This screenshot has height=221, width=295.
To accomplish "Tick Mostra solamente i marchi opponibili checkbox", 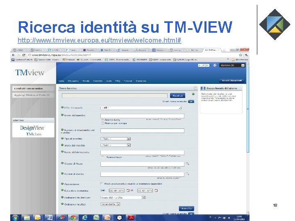I will tap(102, 184).
